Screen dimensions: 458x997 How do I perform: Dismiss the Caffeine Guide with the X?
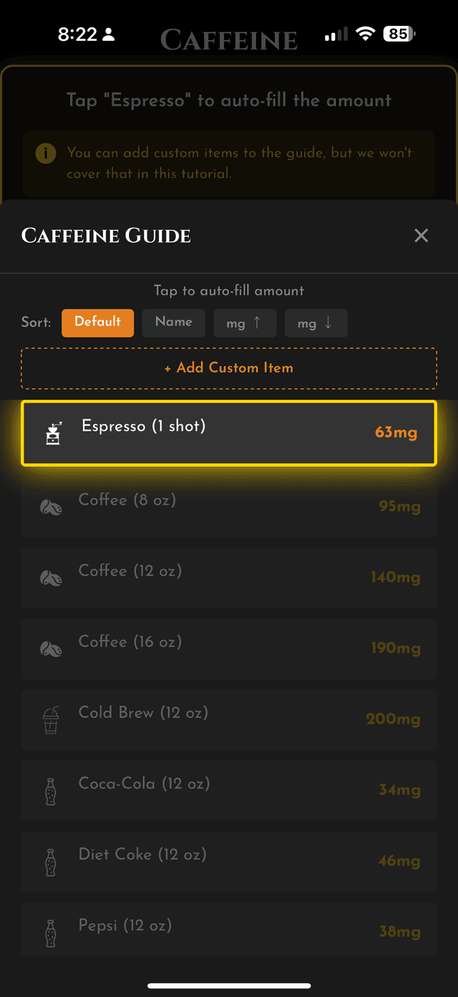tap(421, 235)
